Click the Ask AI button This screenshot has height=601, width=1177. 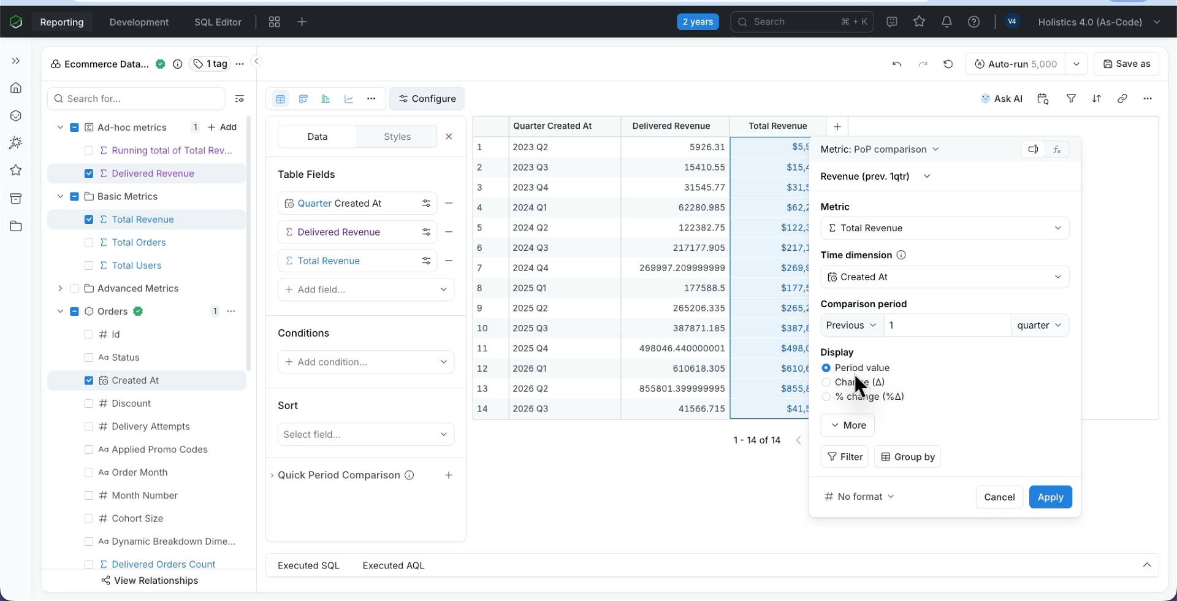[x=1002, y=99]
